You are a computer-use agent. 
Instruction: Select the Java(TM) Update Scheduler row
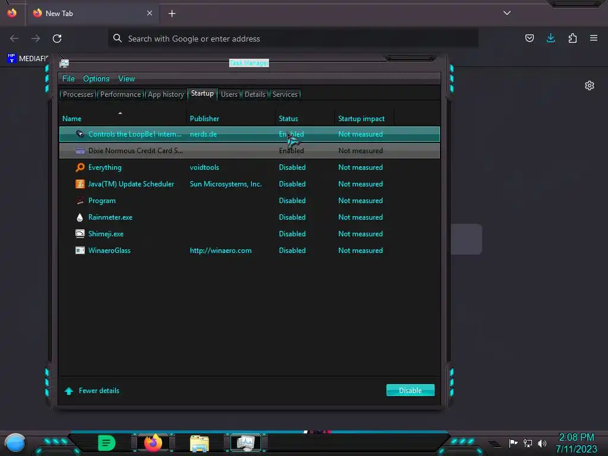click(x=250, y=184)
